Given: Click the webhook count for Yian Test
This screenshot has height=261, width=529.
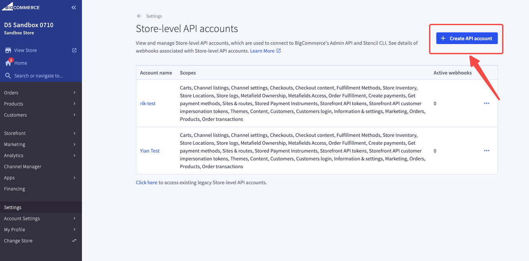Looking at the screenshot, I should pos(435,151).
